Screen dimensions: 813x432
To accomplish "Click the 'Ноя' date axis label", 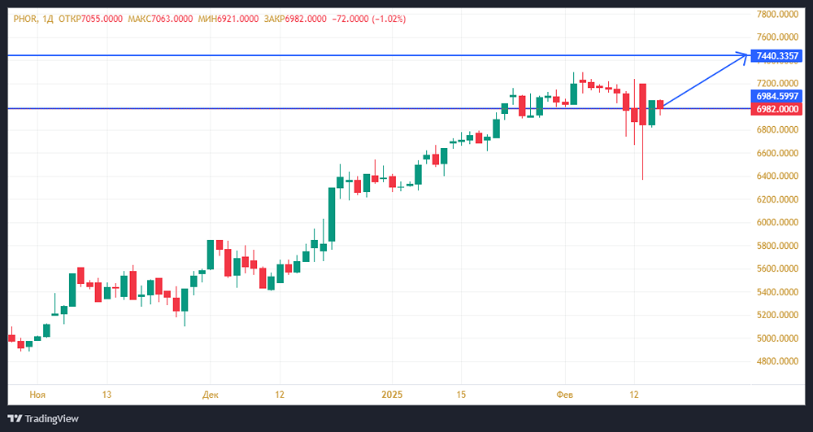I will 37,395.
